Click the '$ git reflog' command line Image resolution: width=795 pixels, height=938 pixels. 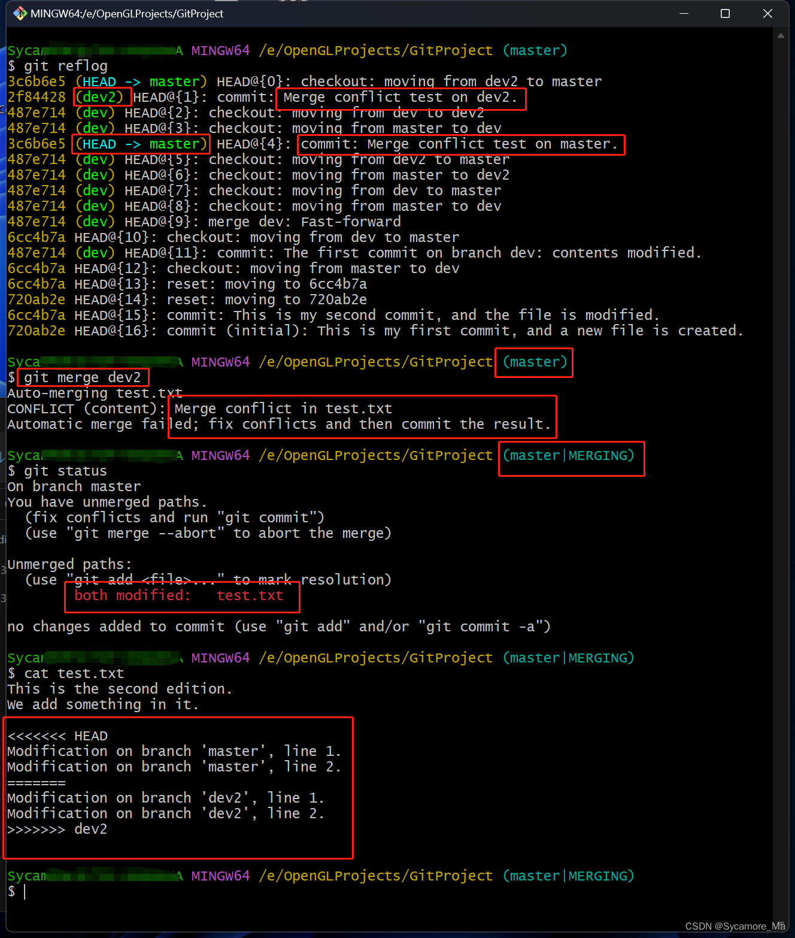(x=57, y=66)
